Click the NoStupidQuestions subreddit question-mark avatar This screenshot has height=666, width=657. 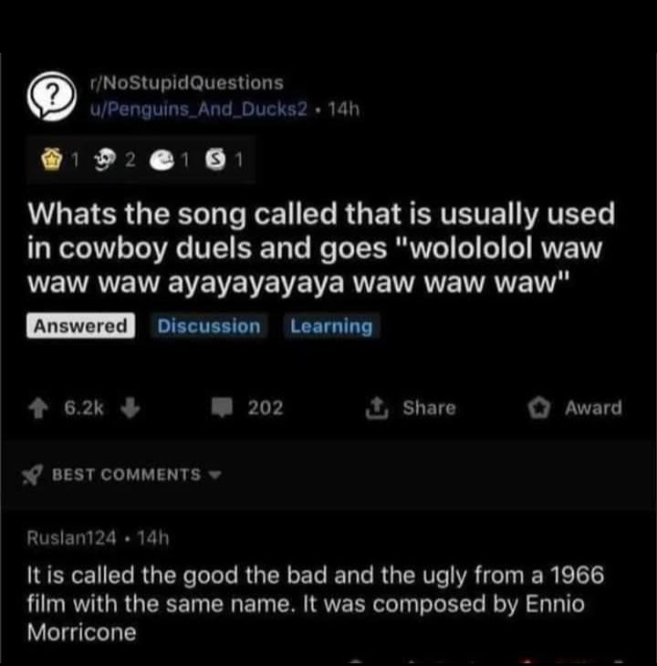click(x=55, y=96)
